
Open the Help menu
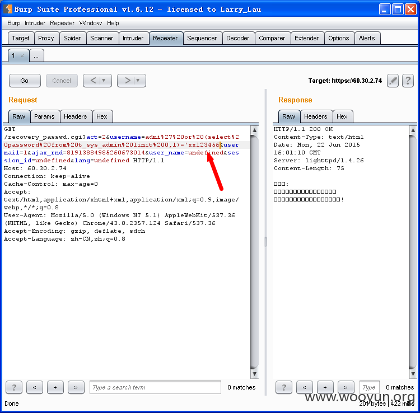click(113, 23)
